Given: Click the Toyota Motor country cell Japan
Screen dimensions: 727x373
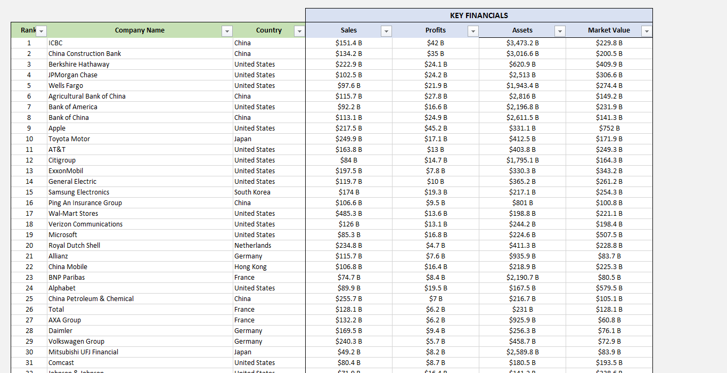Looking at the screenshot, I should tap(268, 139).
